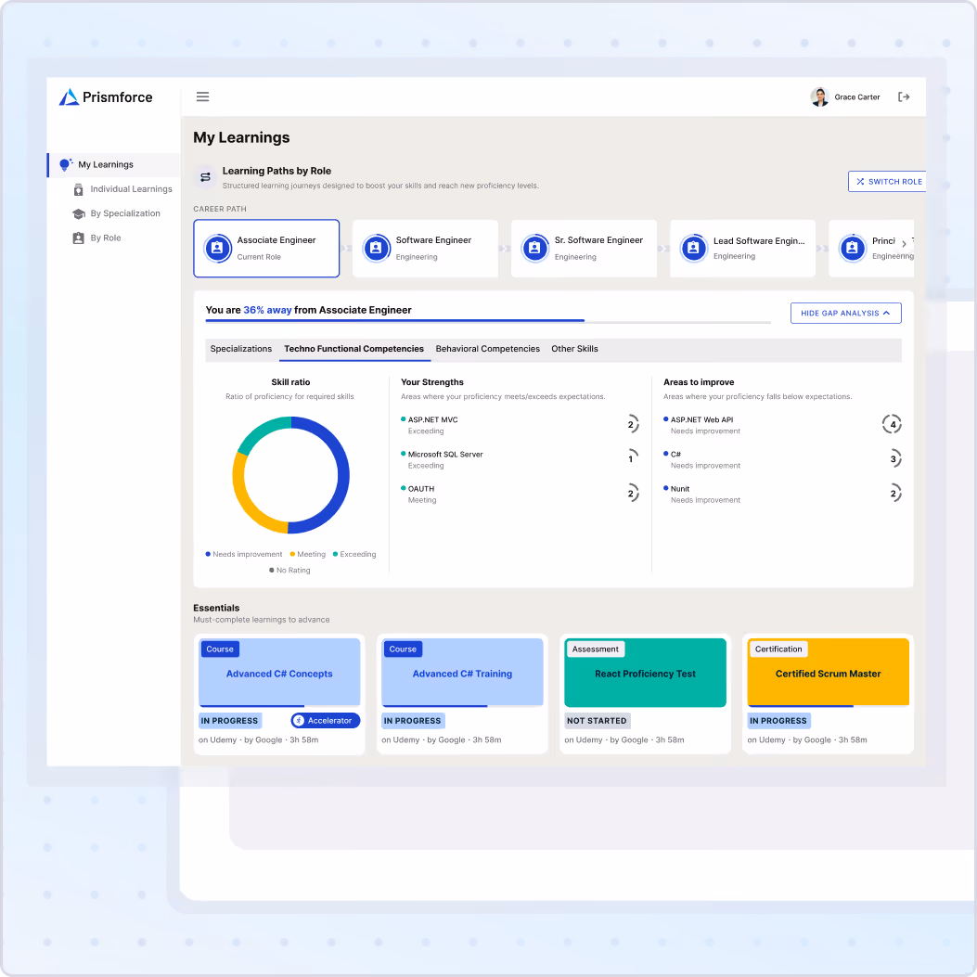Click the Learning Paths by Role swap icon

click(204, 174)
